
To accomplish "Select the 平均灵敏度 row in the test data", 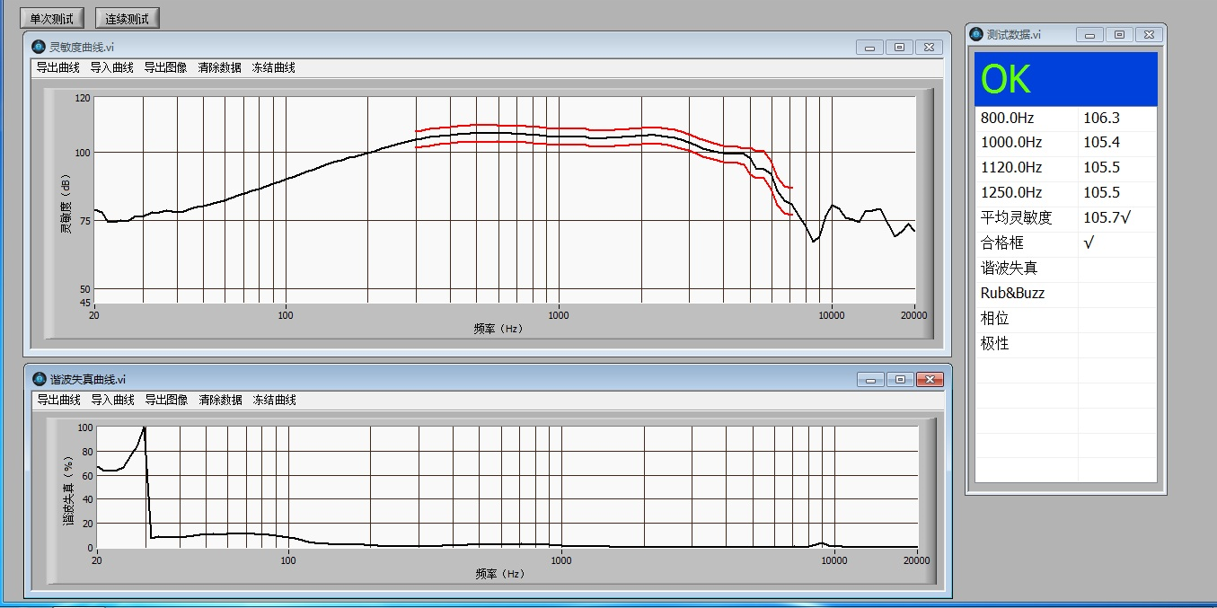I will click(x=1065, y=217).
